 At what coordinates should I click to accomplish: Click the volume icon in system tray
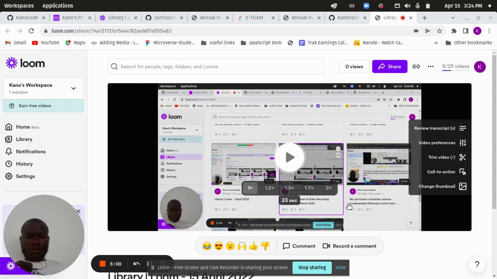click(407, 6)
